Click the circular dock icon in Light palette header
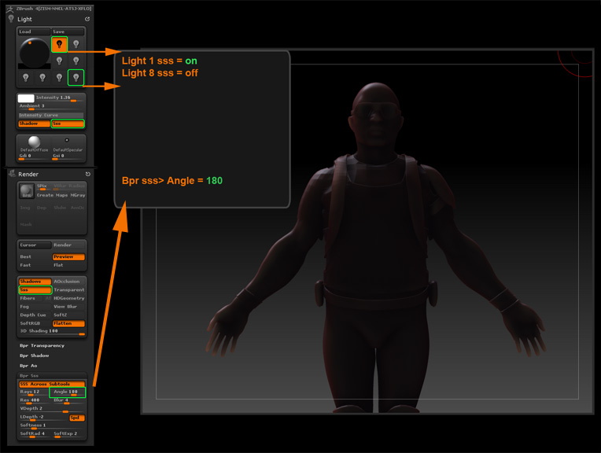 click(x=87, y=19)
